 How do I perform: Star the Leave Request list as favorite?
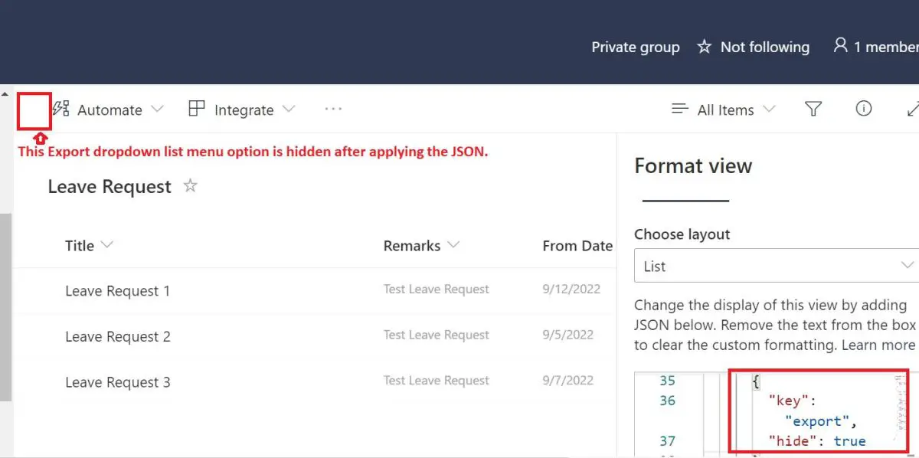click(x=189, y=185)
